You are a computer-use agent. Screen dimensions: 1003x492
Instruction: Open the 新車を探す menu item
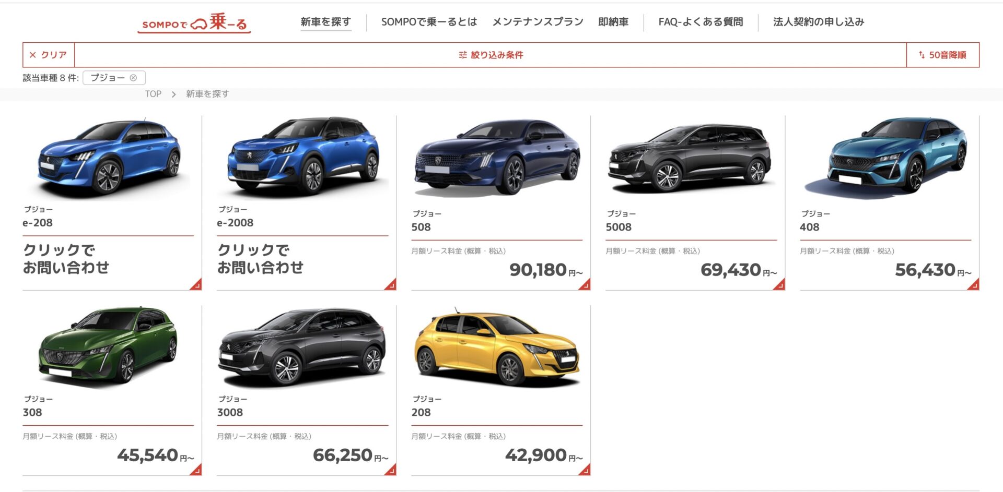pyautogui.click(x=325, y=22)
